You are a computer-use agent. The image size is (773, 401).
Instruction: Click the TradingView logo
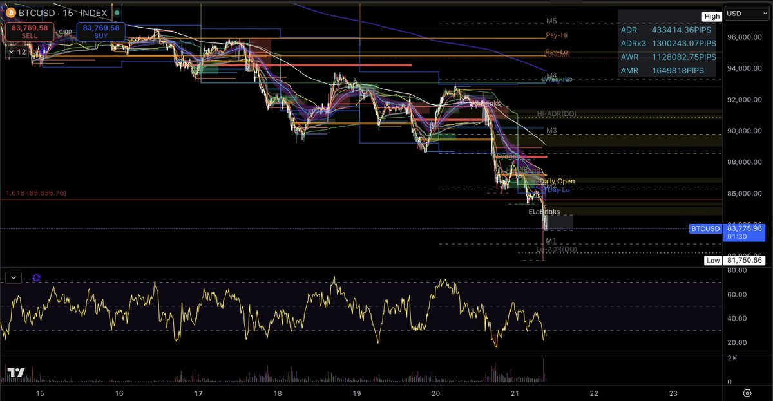click(16, 372)
